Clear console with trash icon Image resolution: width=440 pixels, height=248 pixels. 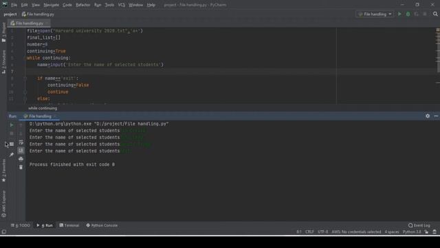point(21,167)
